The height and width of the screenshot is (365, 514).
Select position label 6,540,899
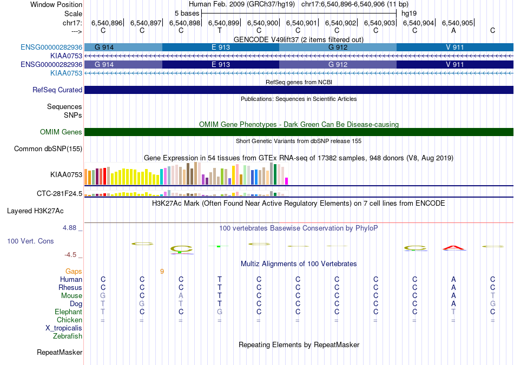[x=223, y=23]
